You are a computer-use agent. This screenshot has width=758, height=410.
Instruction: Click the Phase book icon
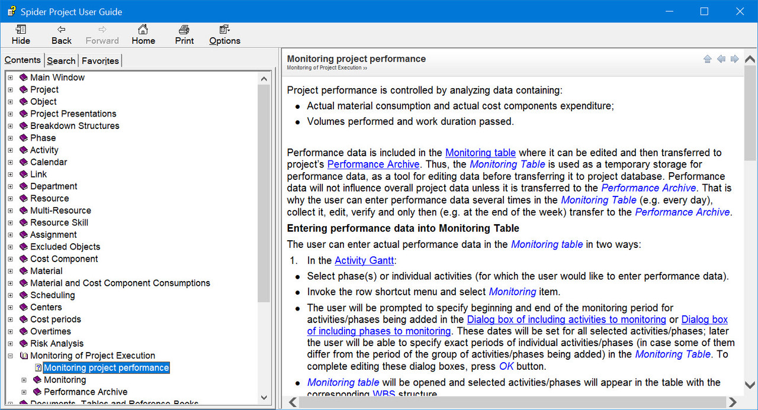[x=24, y=138]
